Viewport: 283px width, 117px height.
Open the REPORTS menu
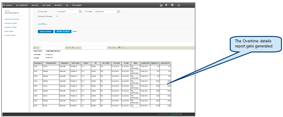[58, 5]
